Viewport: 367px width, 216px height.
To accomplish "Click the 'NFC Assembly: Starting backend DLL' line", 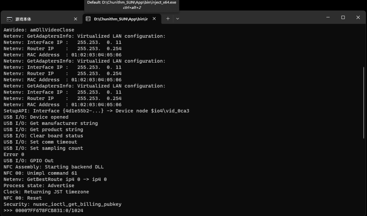I will point(54,167).
